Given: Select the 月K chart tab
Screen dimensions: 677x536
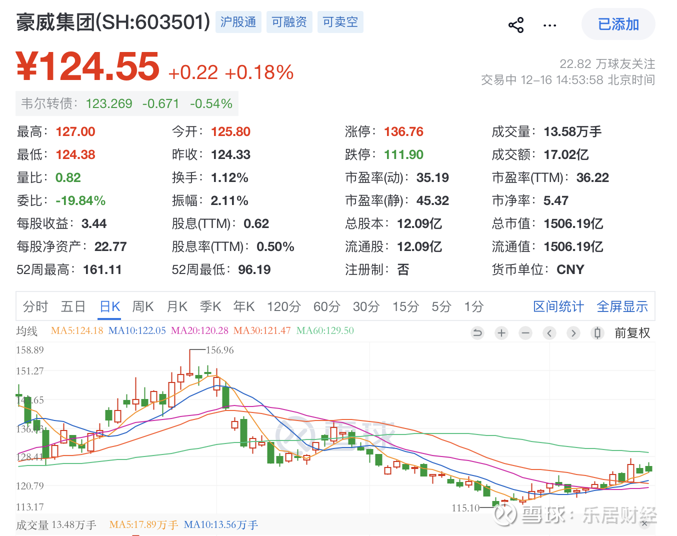Looking at the screenshot, I should tap(177, 306).
